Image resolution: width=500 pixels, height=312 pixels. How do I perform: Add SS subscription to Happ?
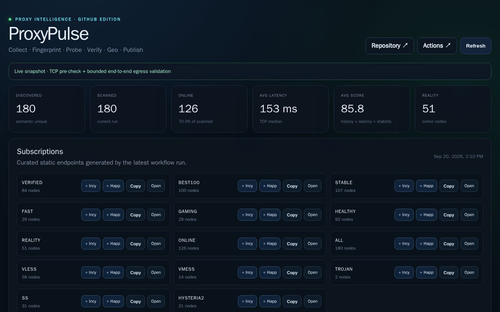click(113, 301)
